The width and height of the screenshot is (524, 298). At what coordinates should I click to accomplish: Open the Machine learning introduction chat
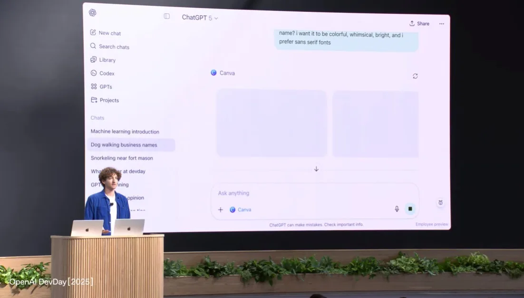125,132
